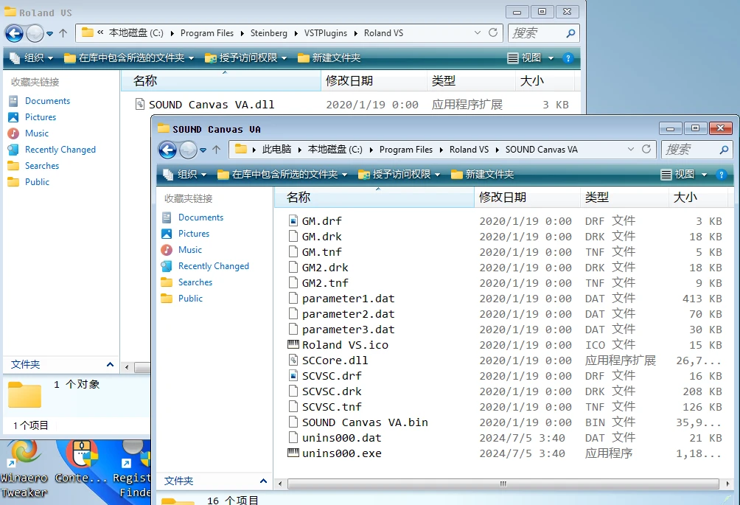Select the parameter3.dat file

tap(349, 330)
